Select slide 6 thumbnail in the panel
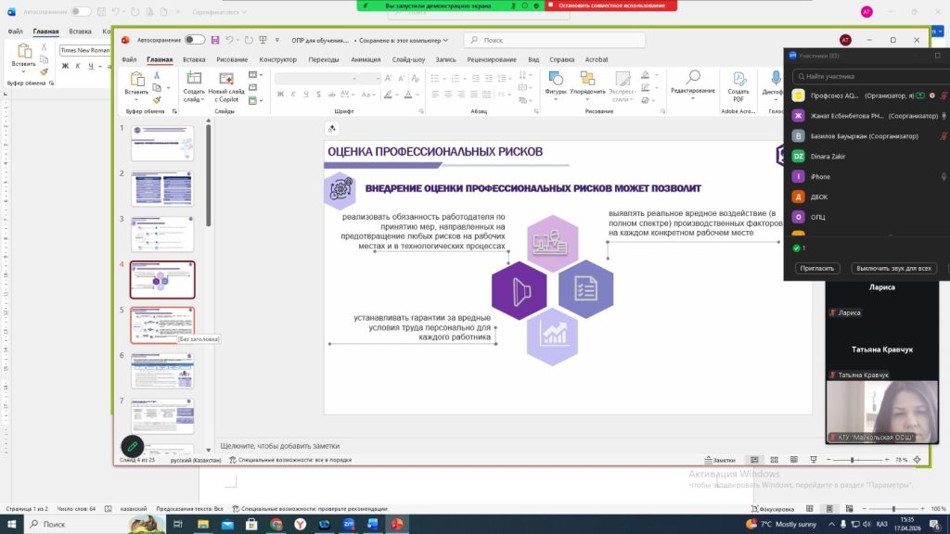Screen dimensions: 950x534 tap(162, 369)
